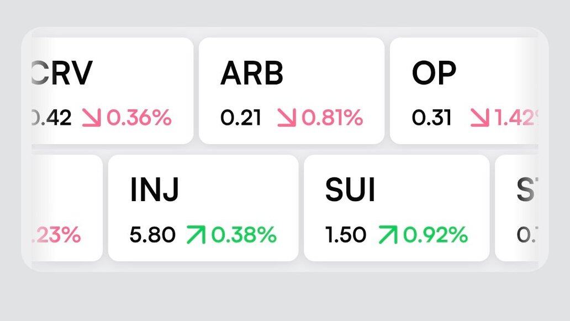Click the ARB price 0.21
The height and width of the screenshot is (321, 570).
click(240, 118)
